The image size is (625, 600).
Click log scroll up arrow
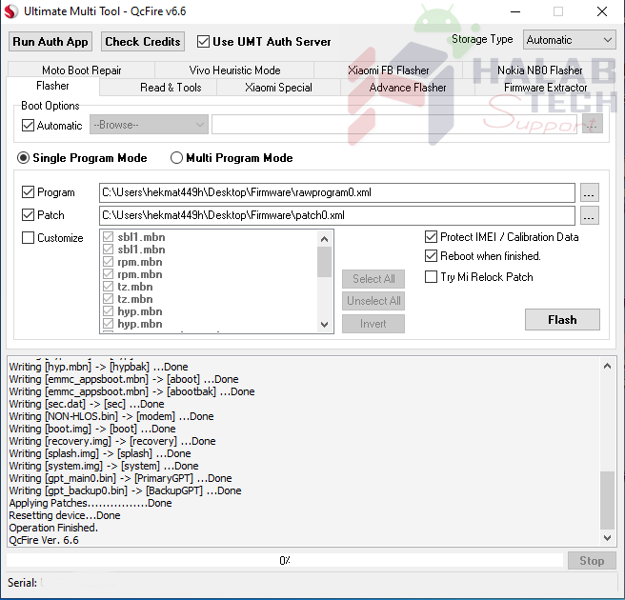(607, 366)
